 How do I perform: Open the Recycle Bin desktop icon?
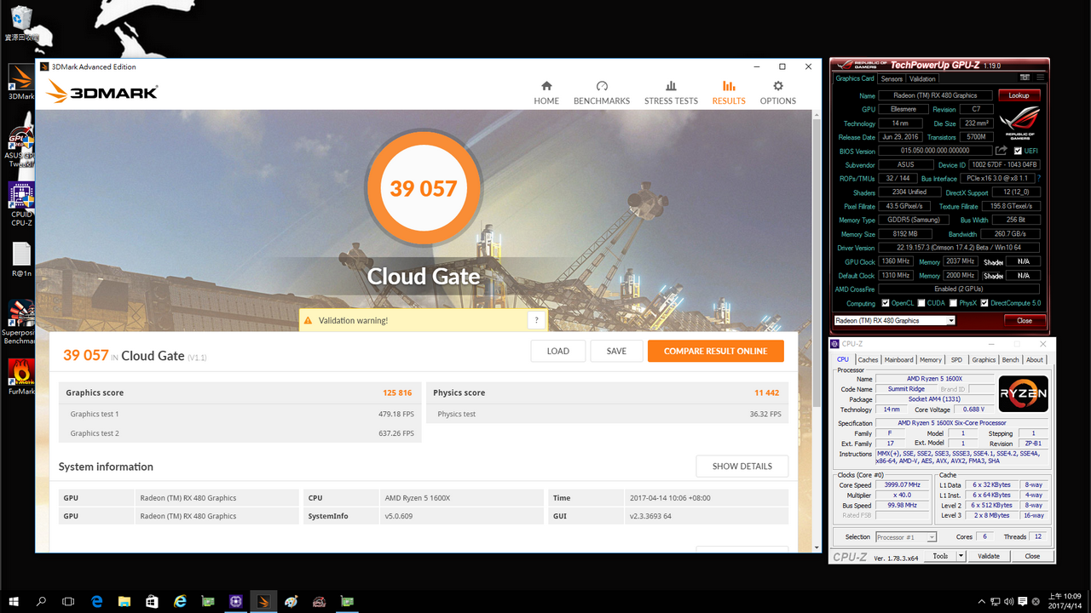[x=21, y=23]
